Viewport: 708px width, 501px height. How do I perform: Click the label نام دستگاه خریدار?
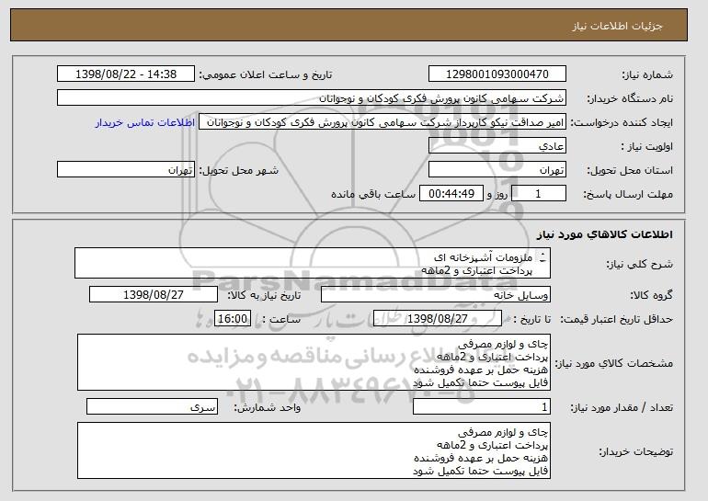click(x=630, y=98)
